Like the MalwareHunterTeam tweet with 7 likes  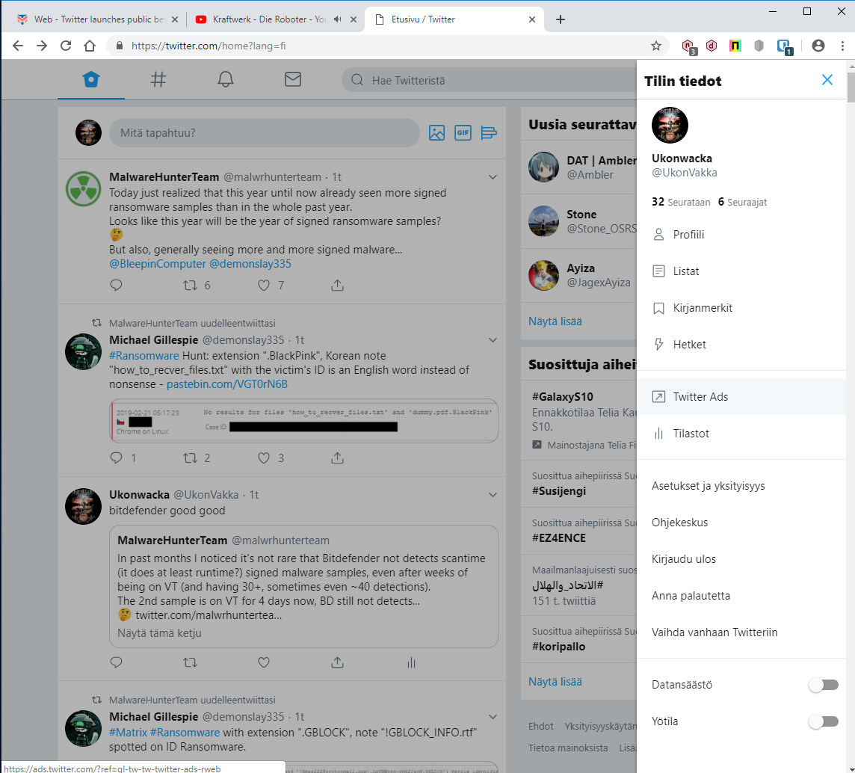264,286
